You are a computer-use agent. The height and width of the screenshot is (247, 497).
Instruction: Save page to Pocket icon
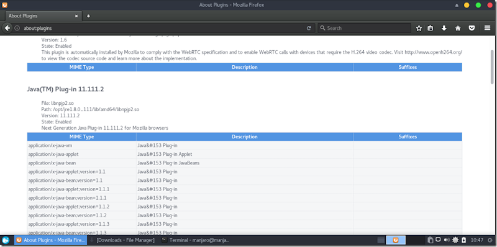[472, 28]
